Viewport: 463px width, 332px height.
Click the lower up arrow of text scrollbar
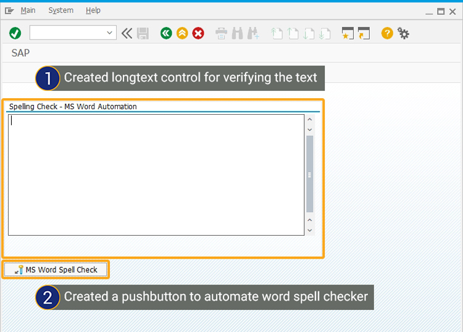point(310,220)
